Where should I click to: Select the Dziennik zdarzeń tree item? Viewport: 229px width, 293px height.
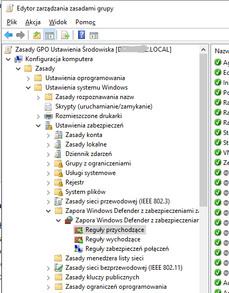click(x=89, y=154)
